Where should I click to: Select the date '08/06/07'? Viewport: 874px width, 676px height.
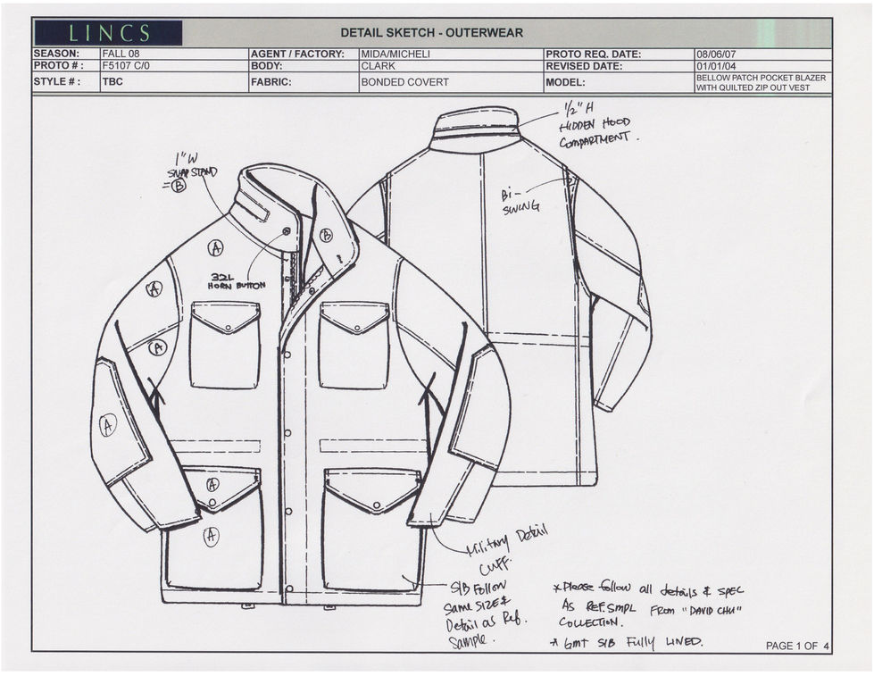click(716, 54)
